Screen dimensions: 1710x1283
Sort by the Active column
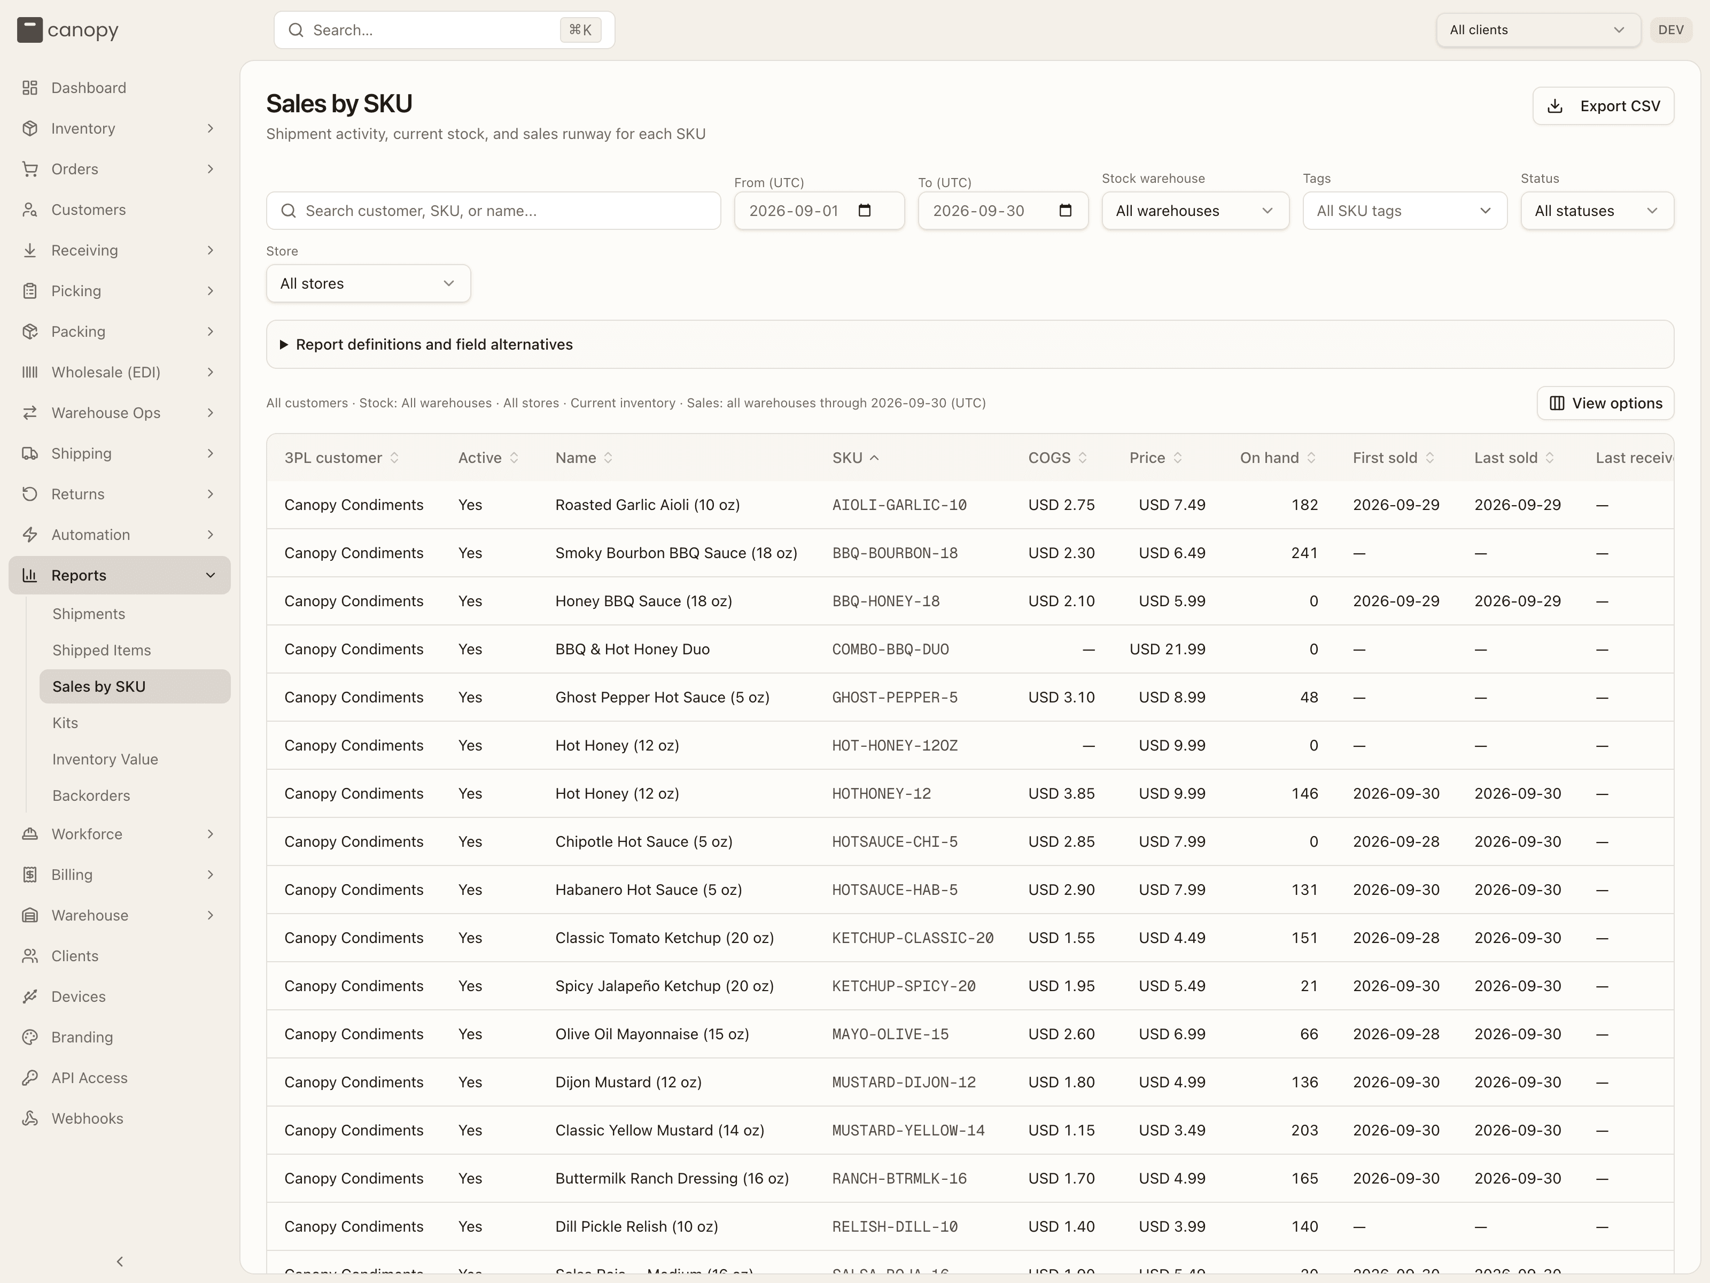click(488, 458)
